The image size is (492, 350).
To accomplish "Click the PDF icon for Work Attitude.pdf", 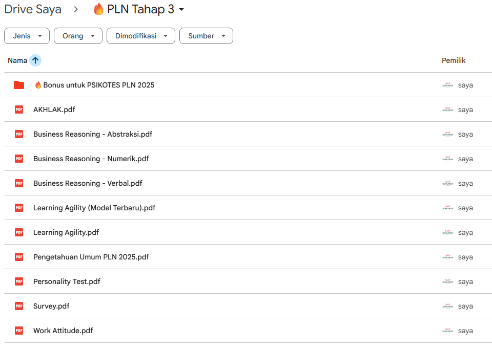I will [19, 331].
